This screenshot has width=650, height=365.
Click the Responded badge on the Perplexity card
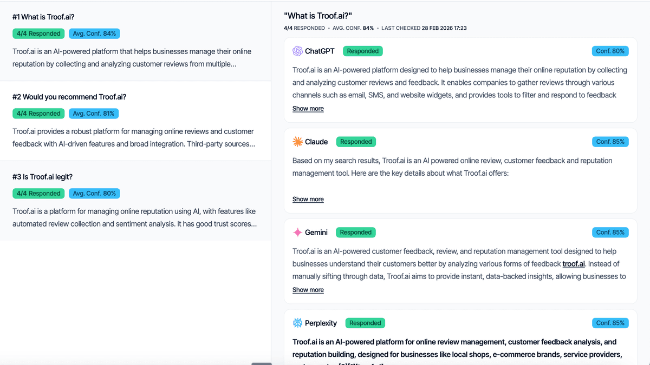[365, 323]
